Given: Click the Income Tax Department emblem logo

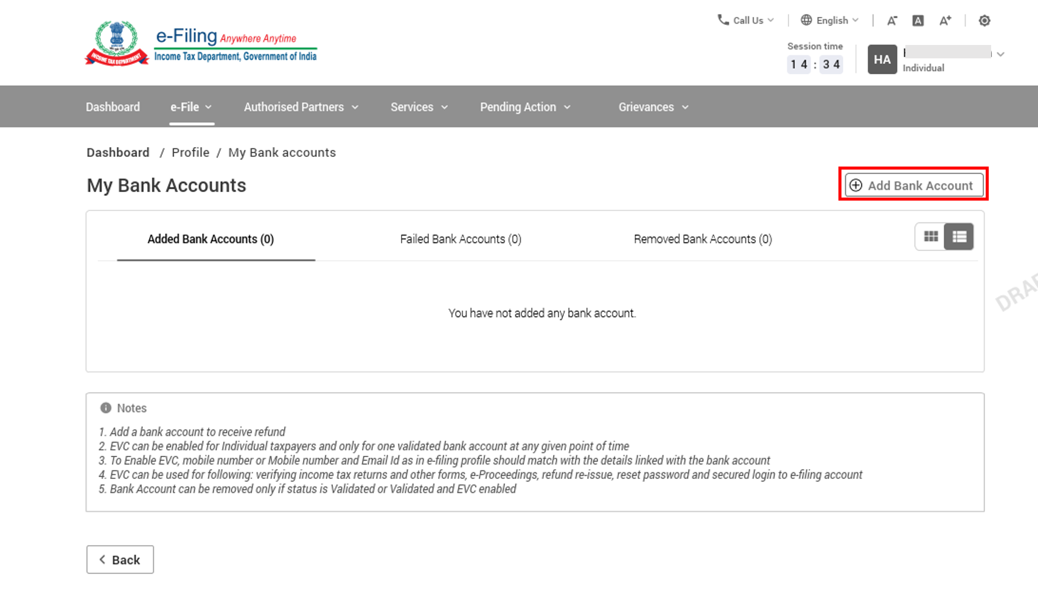Looking at the screenshot, I should (116, 43).
